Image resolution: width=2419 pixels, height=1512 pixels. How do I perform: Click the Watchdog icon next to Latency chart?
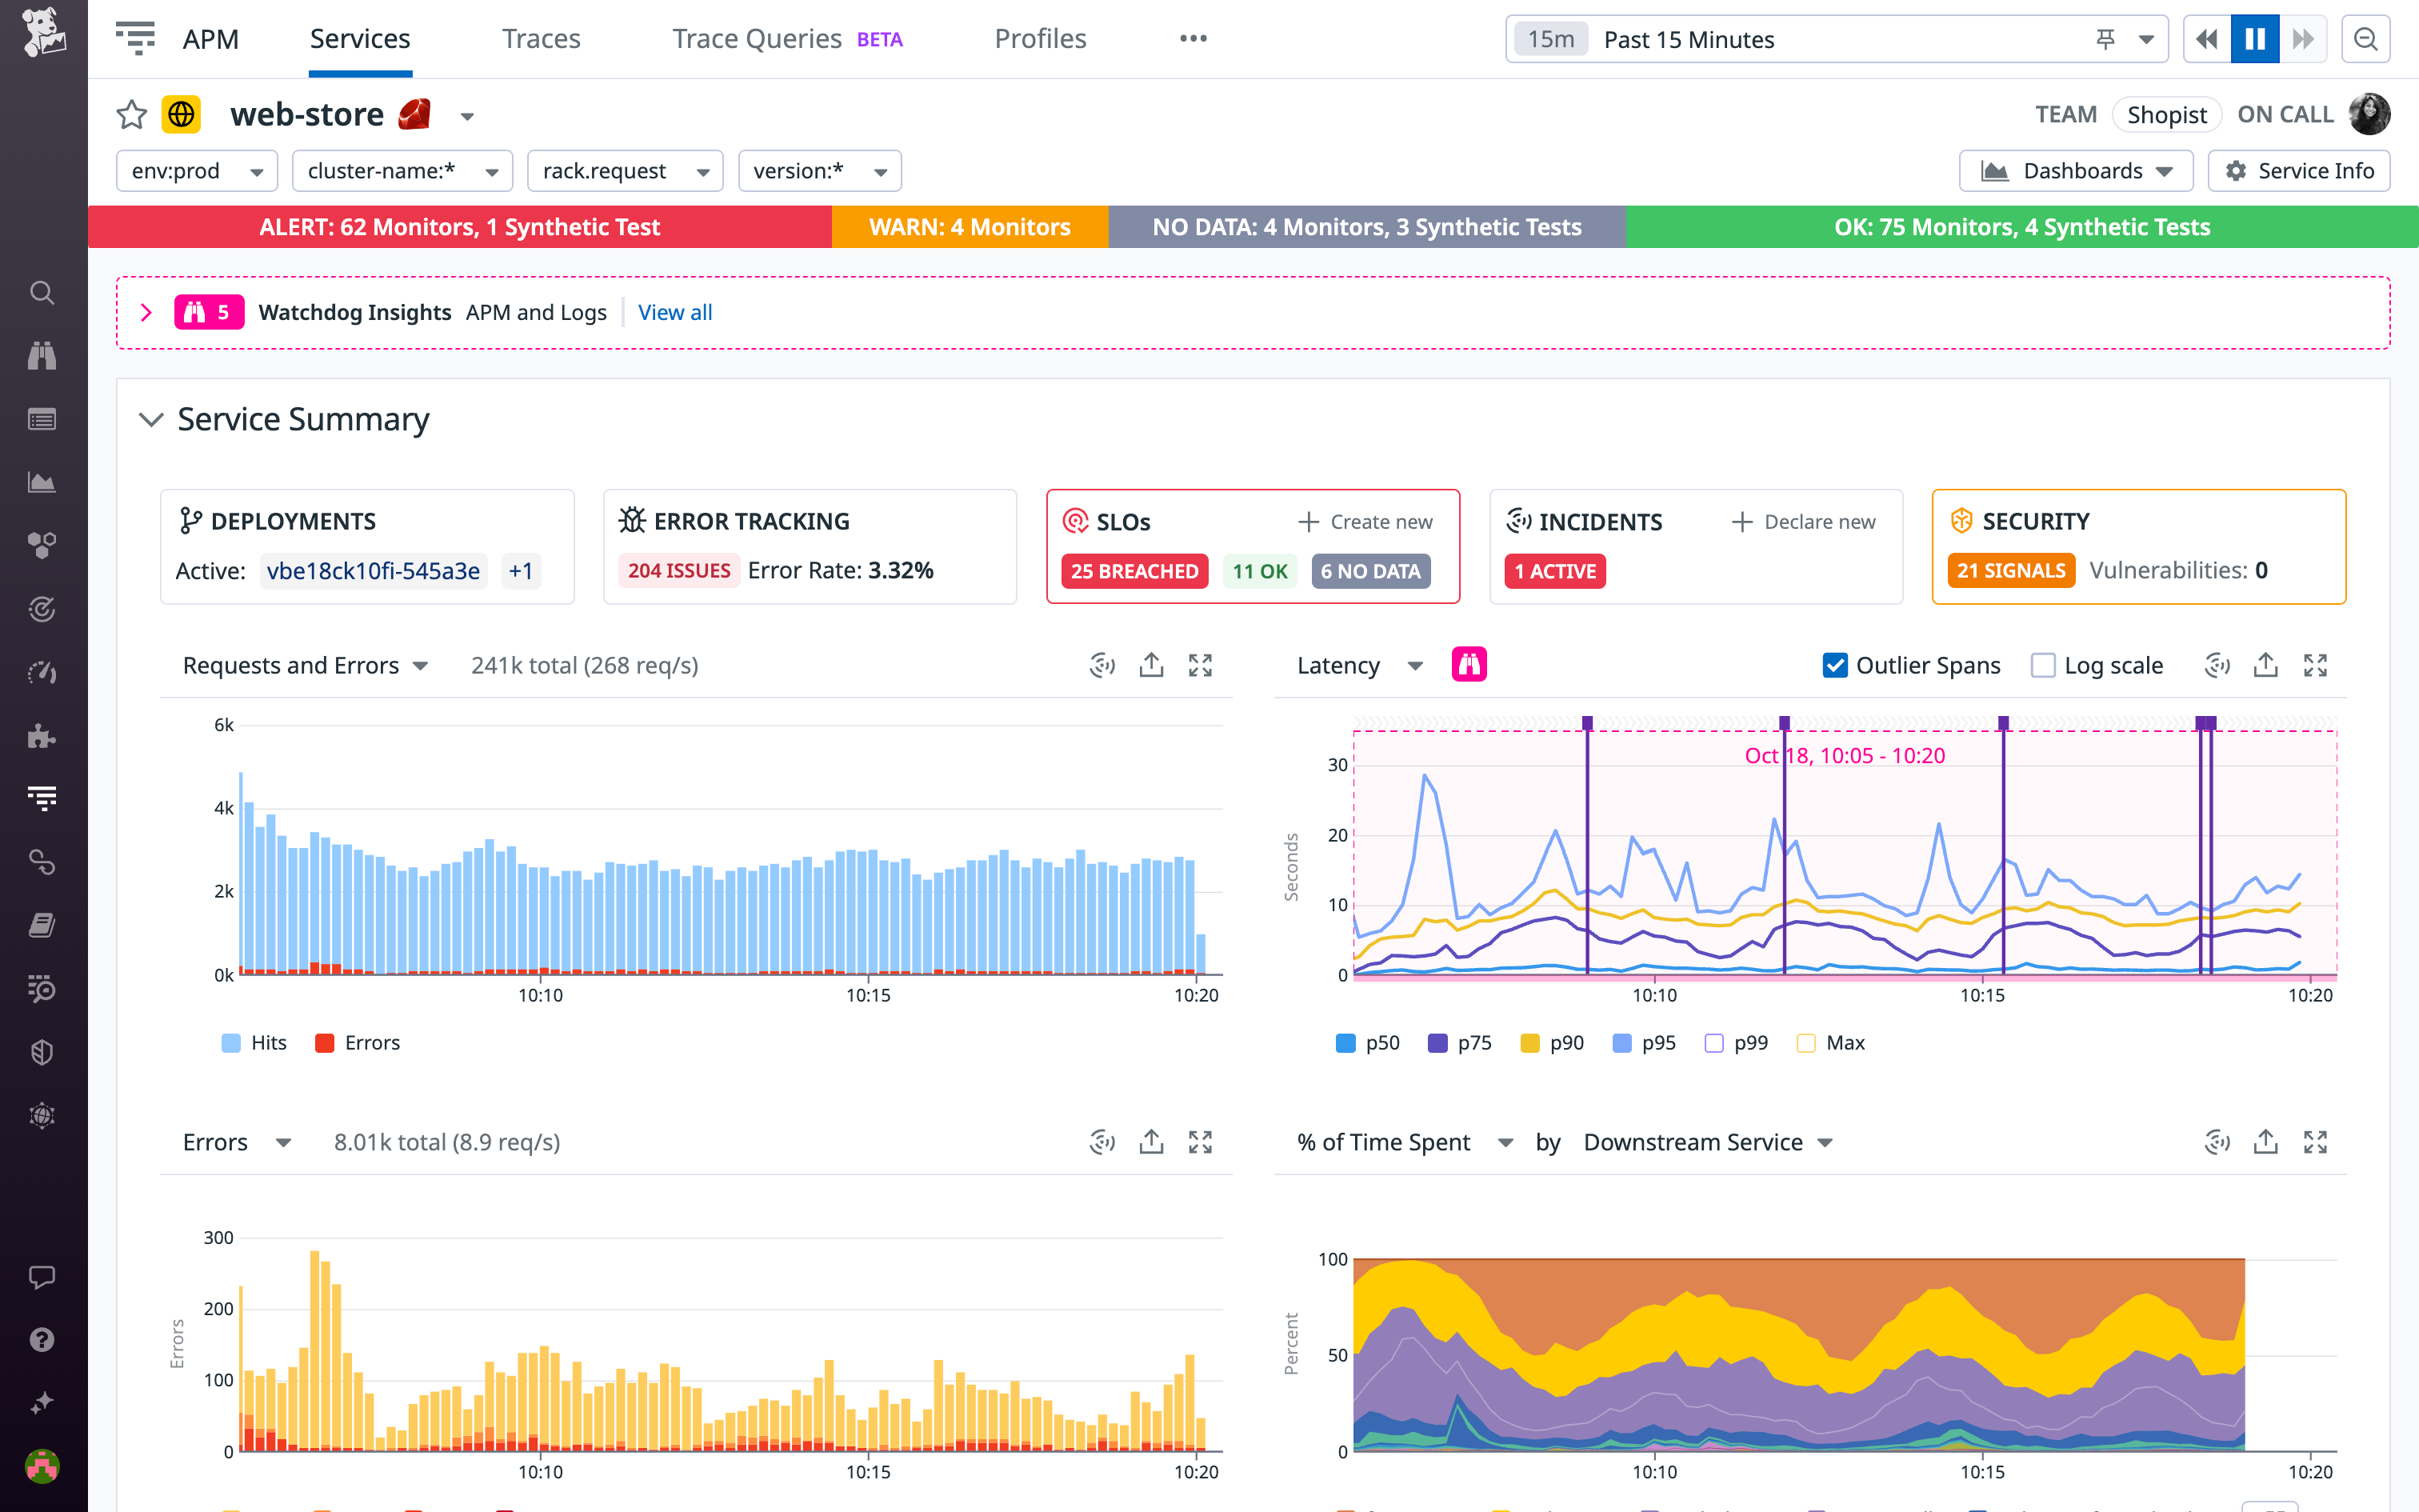coord(1469,664)
